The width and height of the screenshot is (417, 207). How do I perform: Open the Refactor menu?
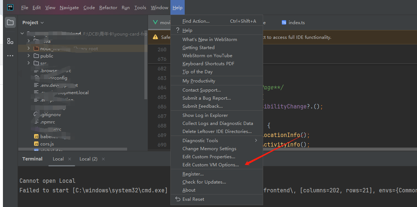[108, 7]
